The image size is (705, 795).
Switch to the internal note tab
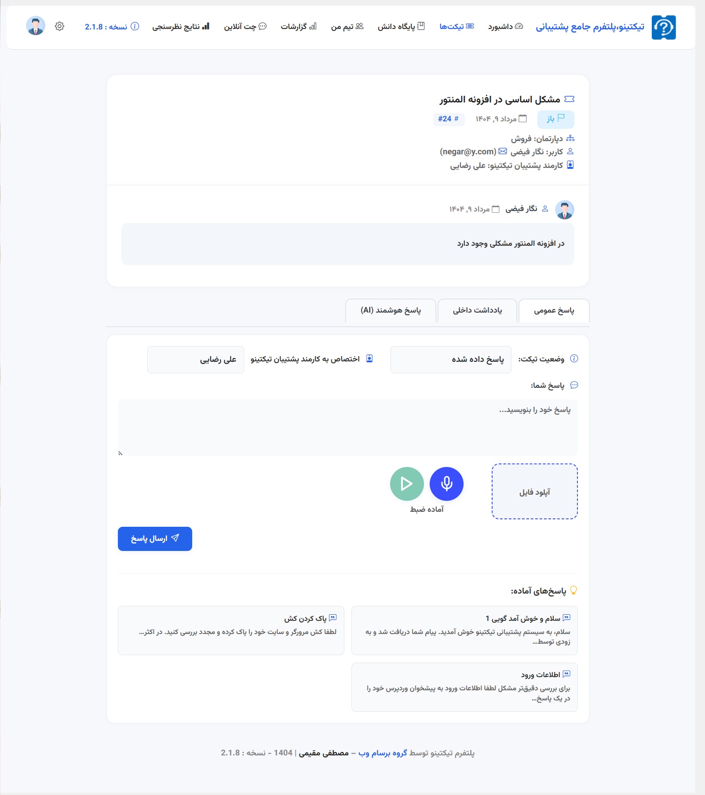click(x=477, y=310)
